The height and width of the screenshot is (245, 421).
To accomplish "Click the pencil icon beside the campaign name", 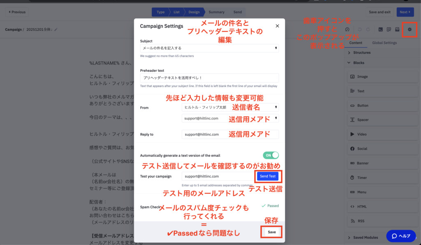I will 56,30.
